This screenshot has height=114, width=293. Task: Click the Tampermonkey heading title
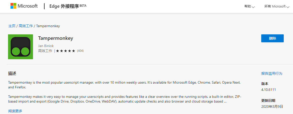(56, 38)
